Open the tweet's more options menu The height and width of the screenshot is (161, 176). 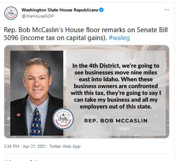[167, 10]
